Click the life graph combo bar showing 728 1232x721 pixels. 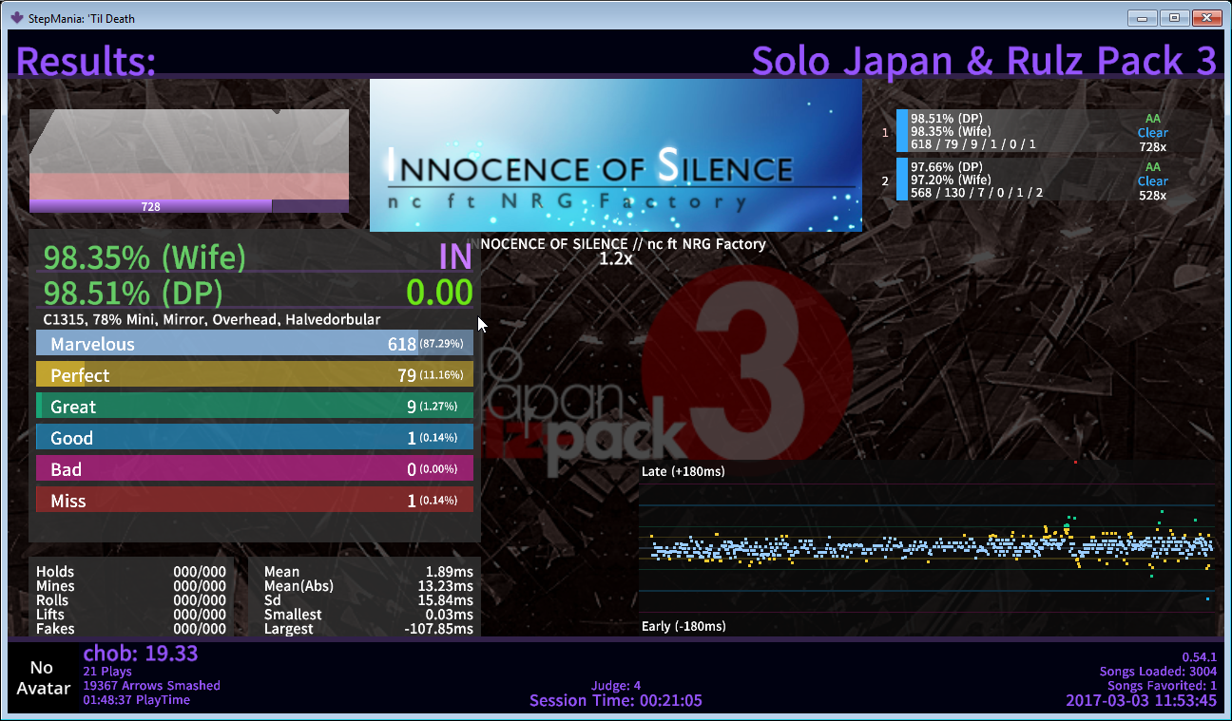pyautogui.click(x=150, y=206)
